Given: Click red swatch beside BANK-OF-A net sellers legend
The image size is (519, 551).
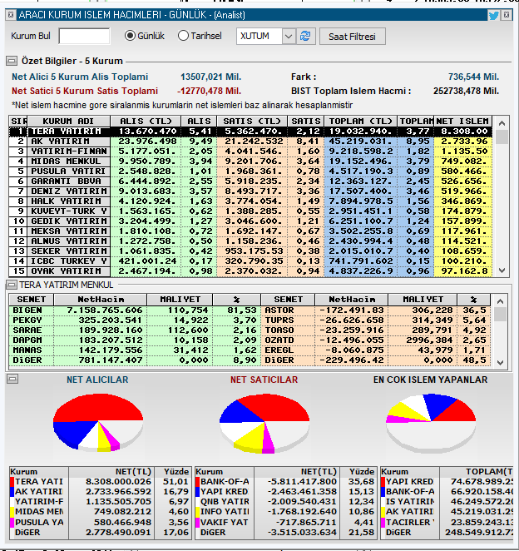Looking at the screenshot, I should click(x=197, y=482).
